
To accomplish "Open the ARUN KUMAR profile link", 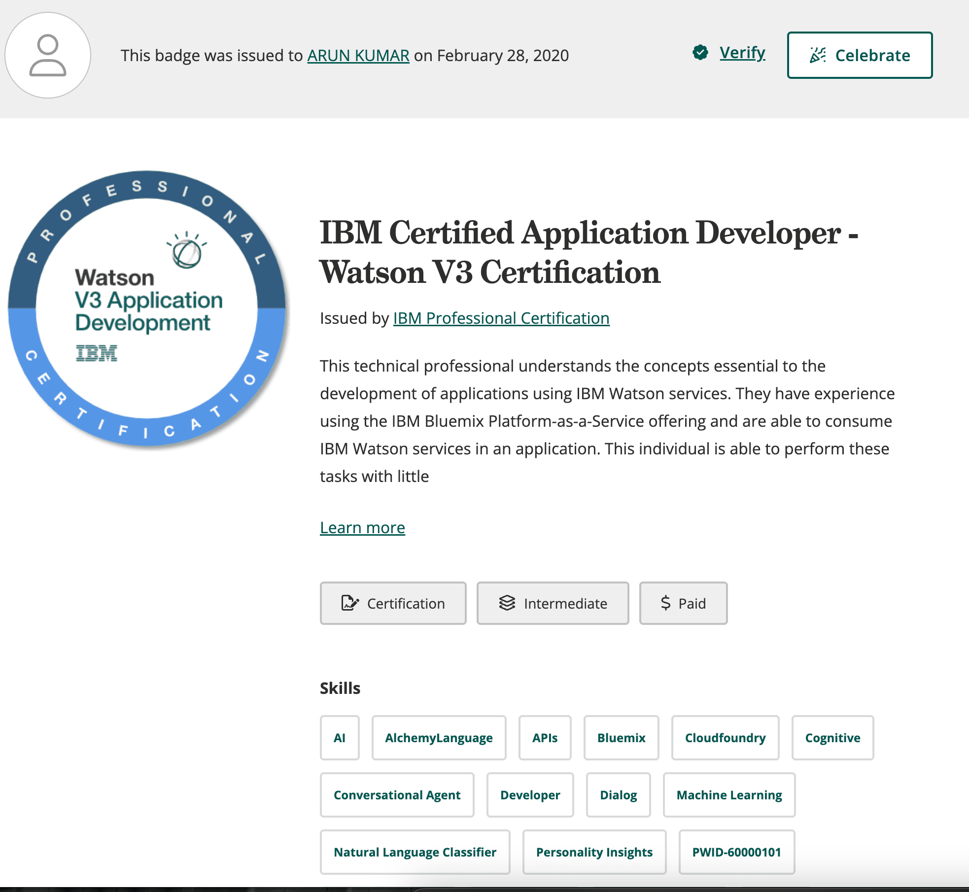I will click(358, 56).
